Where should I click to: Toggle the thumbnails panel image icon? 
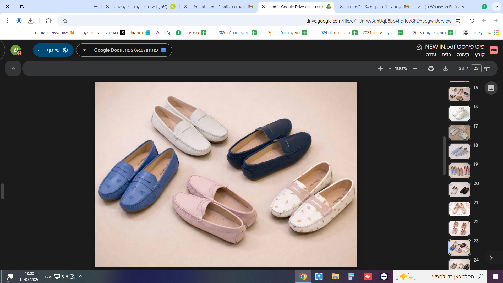(491, 88)
